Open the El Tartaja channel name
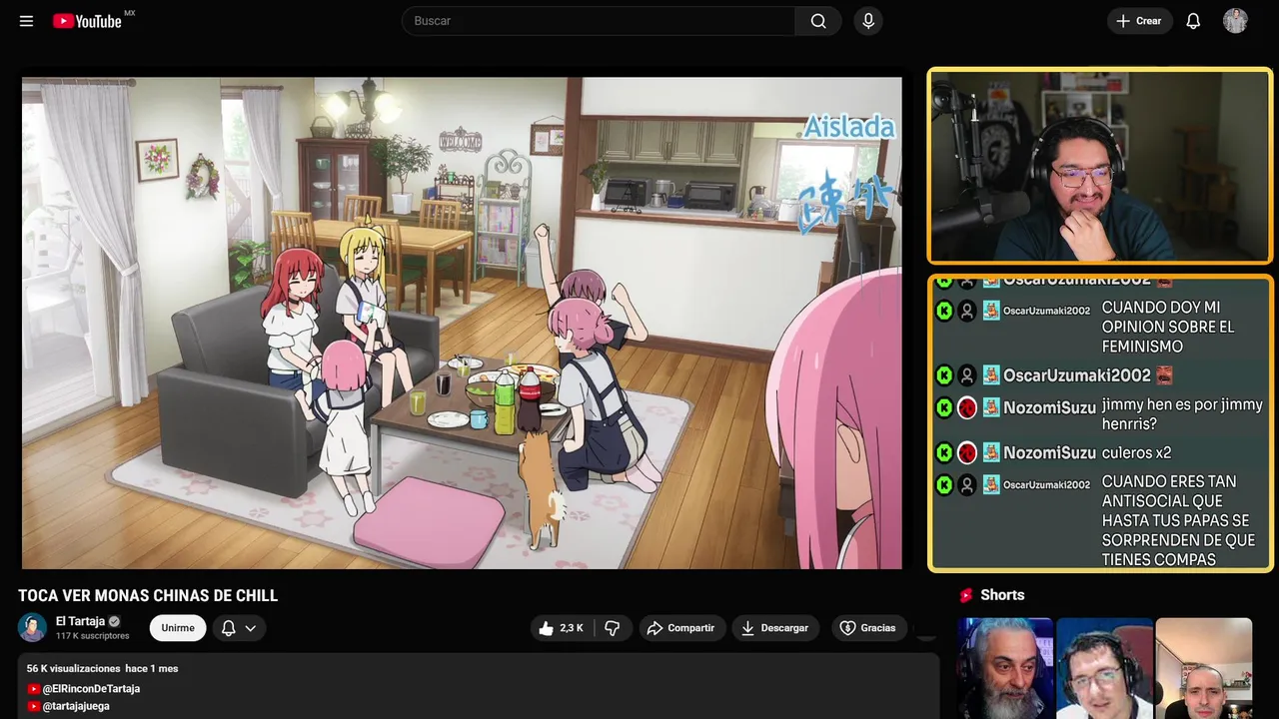The height and width of the screenshot is (719, 1279). pyautogui.click(x=80, y=621)
